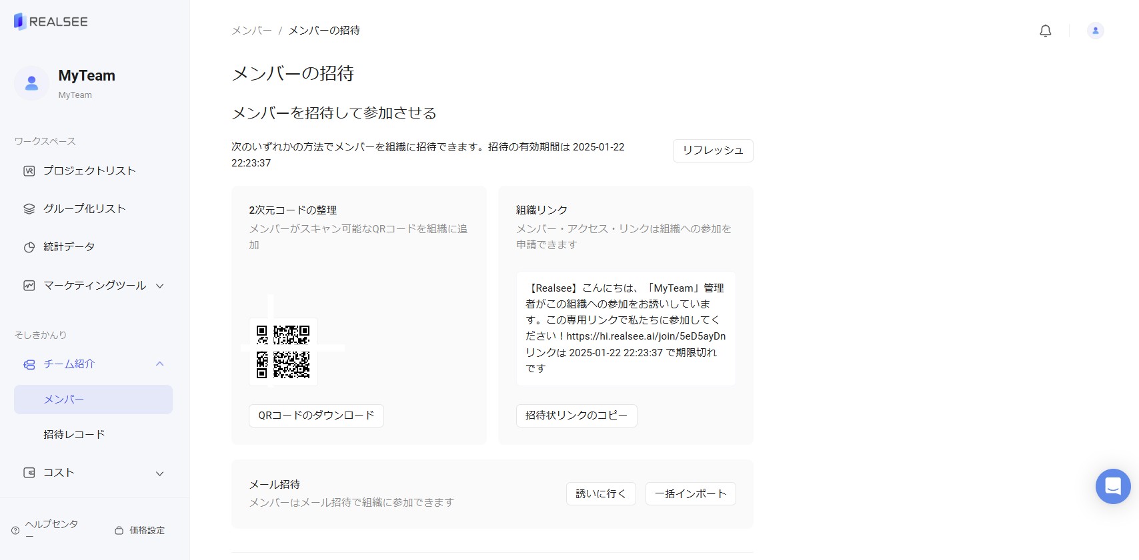
Task: Click the 一括インポート button
Action: click(x=690, y=494)
